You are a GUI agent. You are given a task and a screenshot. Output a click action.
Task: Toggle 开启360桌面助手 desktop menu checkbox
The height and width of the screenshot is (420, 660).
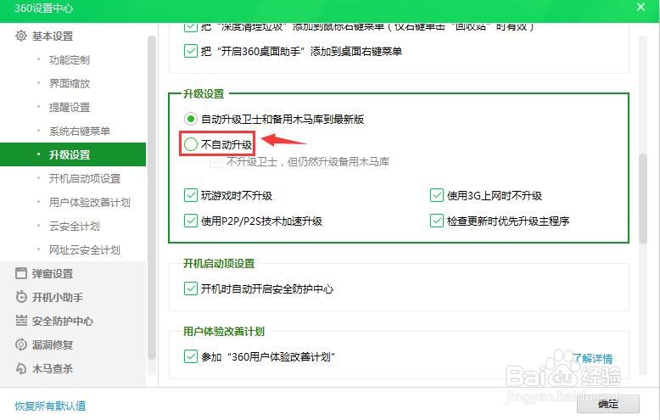191,51
